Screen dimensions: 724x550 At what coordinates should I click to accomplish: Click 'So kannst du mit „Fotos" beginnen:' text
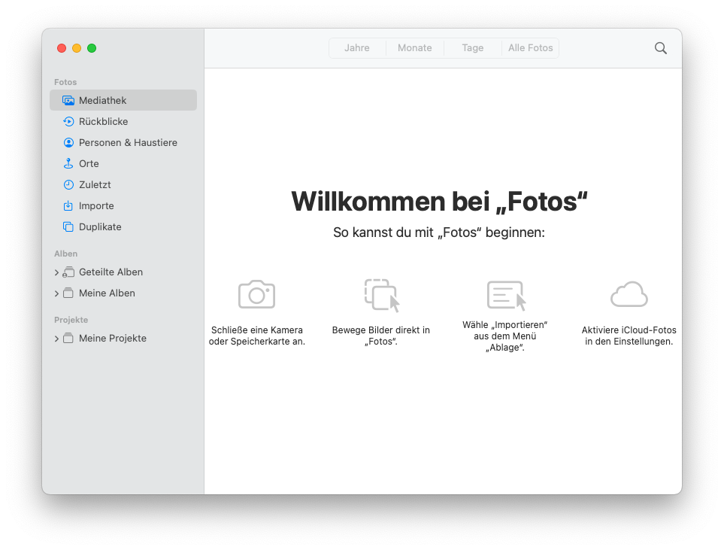[x=439, y=232]
